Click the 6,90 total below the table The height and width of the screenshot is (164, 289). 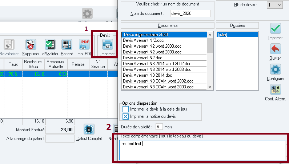[x=60, y=121]
